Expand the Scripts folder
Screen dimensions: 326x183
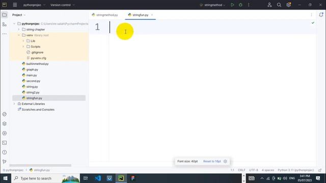23,47
